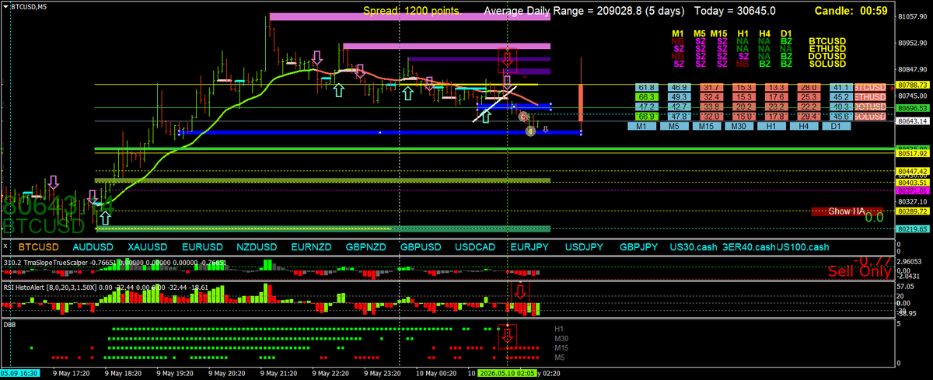Select the white trendline on the chart
The height and width of the screenshot is (380, 933).
494,103
